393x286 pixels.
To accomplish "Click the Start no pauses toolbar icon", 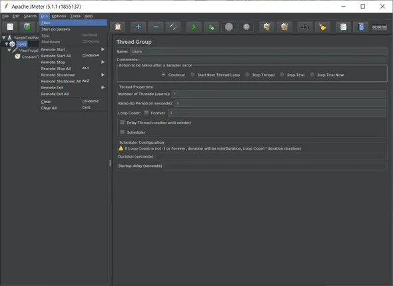I will click(211, 27).
